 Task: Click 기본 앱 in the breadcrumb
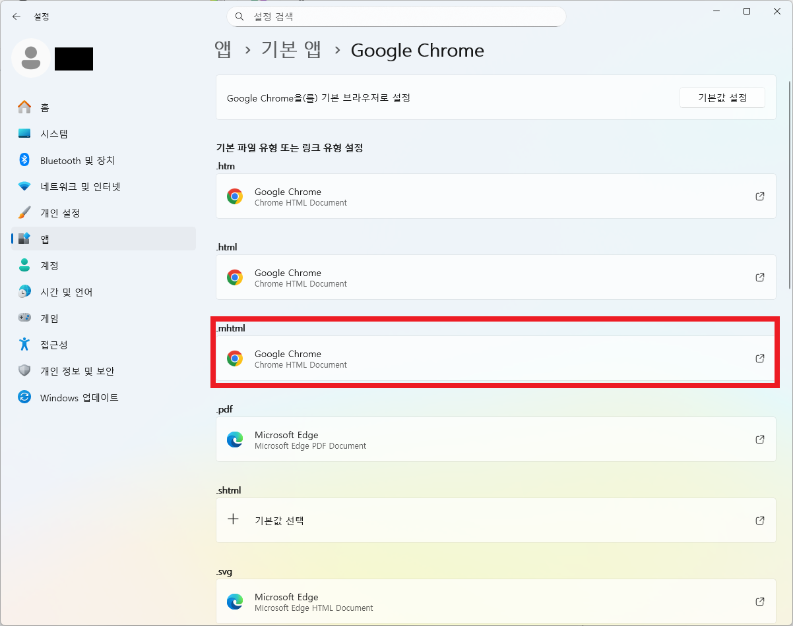click(292, 50)
